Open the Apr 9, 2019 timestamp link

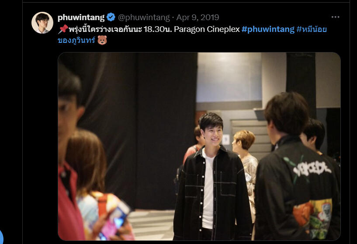tap(198, 17)
